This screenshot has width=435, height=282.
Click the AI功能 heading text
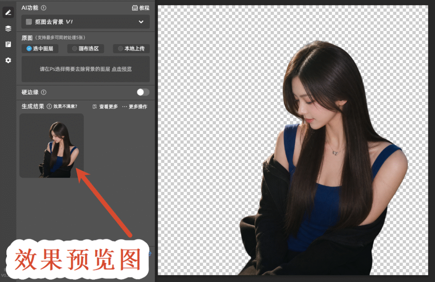pos(30,8)
